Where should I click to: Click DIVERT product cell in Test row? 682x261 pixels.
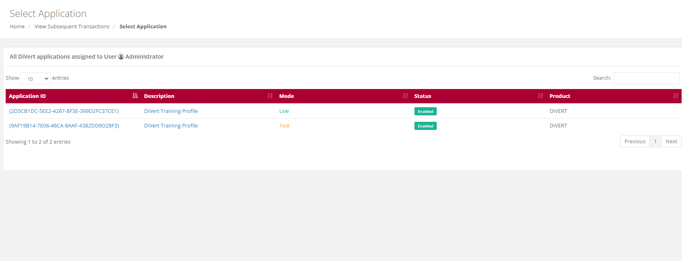pyautogui.click(x=558, y=126)
